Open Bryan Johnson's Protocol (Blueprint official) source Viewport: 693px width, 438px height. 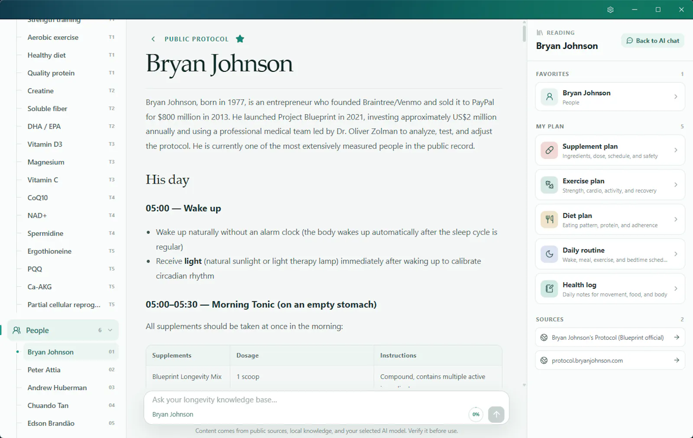(610, 338)
